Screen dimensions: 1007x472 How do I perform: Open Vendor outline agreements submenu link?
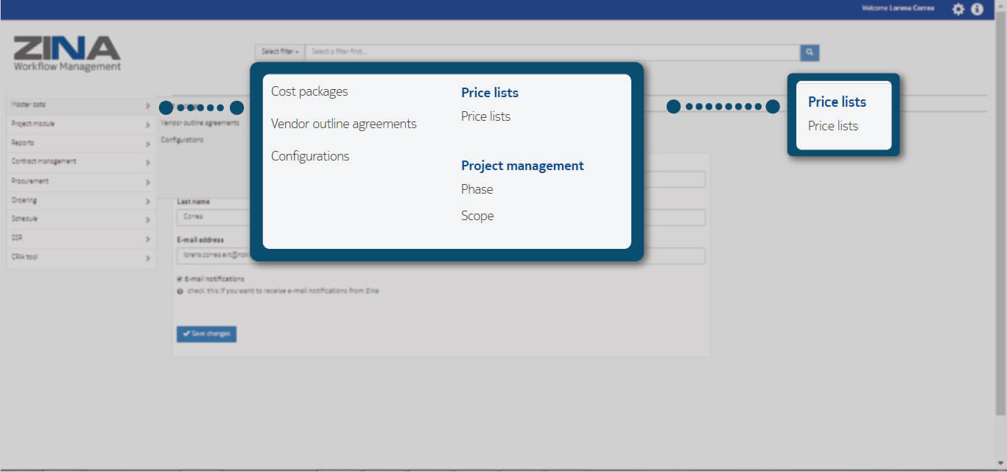tap(200, 124)
